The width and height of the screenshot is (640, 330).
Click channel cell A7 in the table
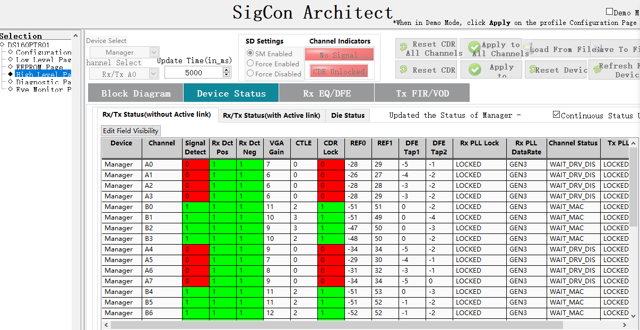pyautogui.click(x=162, y=281)
